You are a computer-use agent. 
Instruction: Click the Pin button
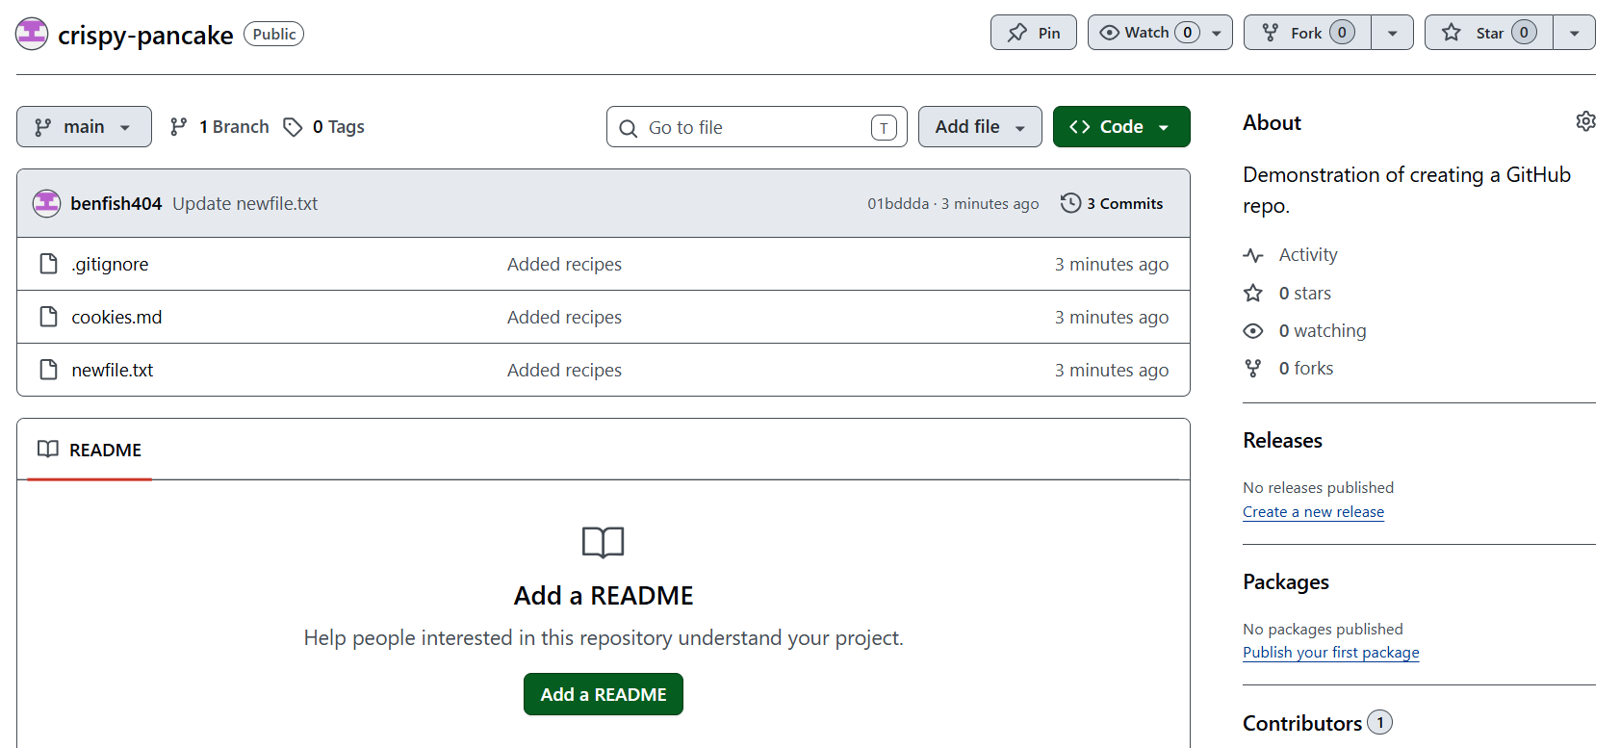tap(1033, 33)
